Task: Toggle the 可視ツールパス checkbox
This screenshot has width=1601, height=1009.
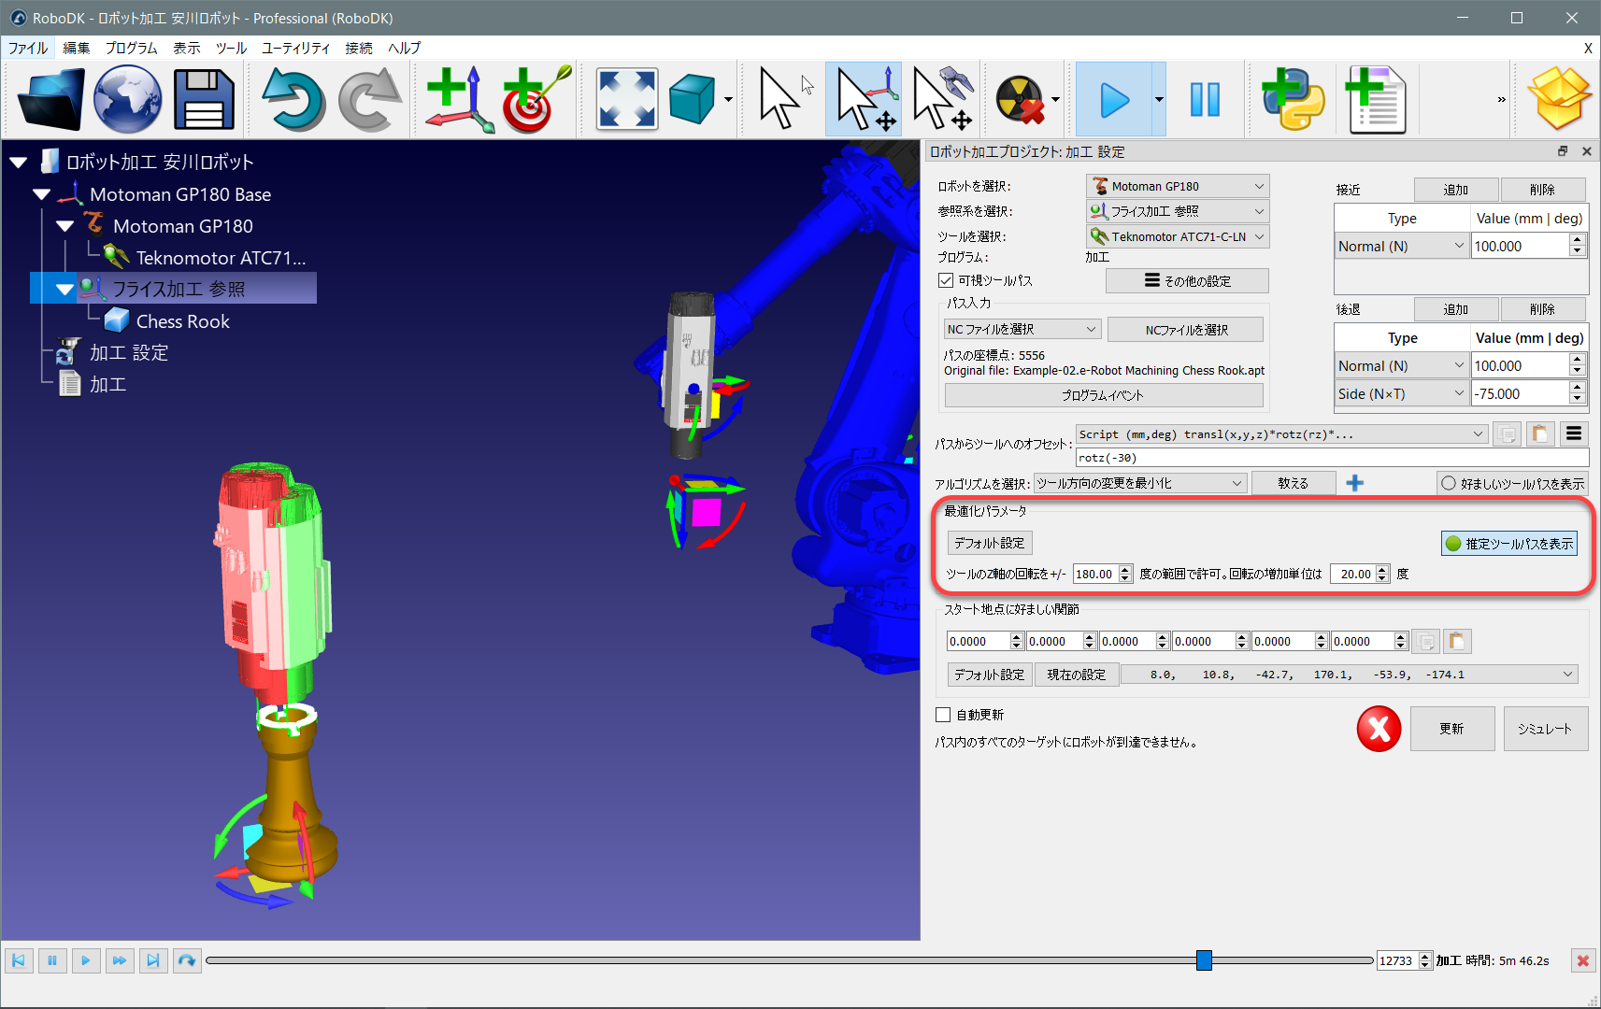Action: (946, 280)
